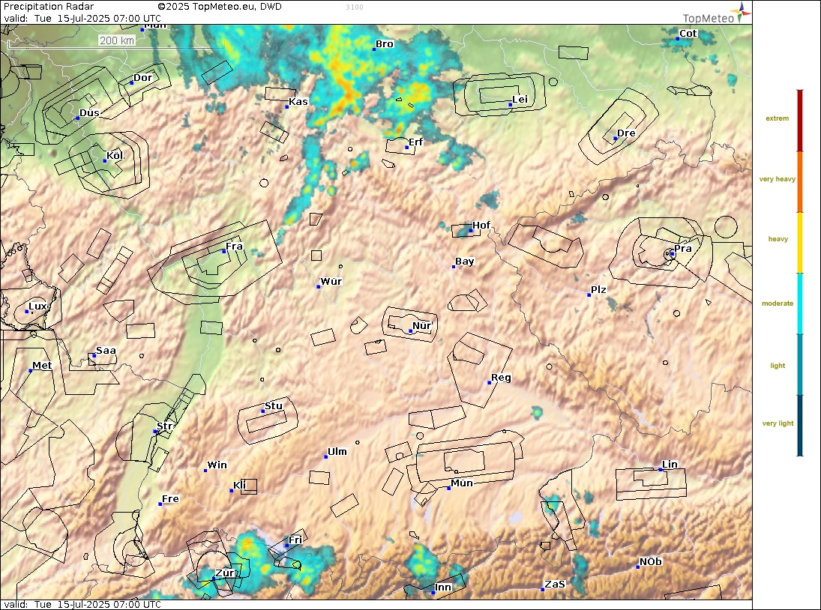This screenshot has width=821, height=610.
Task: Click the 'very heavy' legend label
Action: (x=777, y=179)
